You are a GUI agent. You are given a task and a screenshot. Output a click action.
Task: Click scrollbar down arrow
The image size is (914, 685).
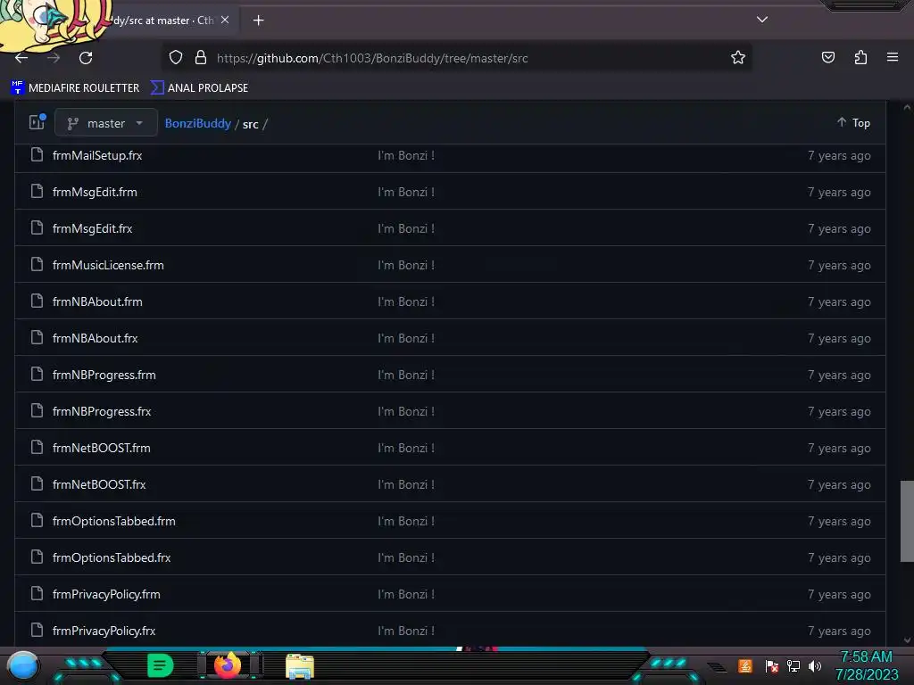(x=907, y=640)
